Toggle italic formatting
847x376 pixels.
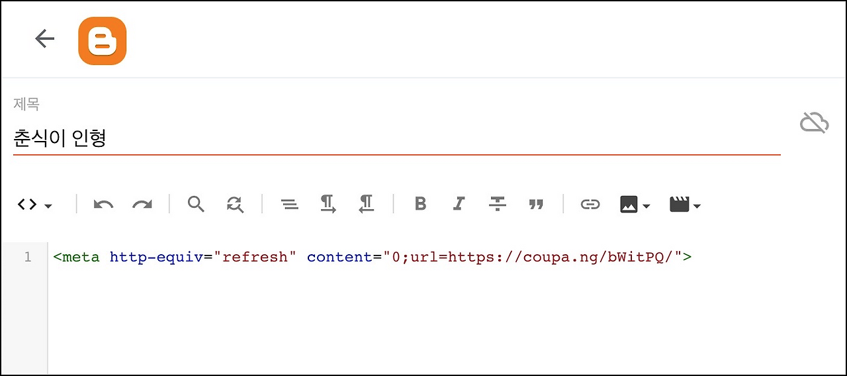click(459, 204)
